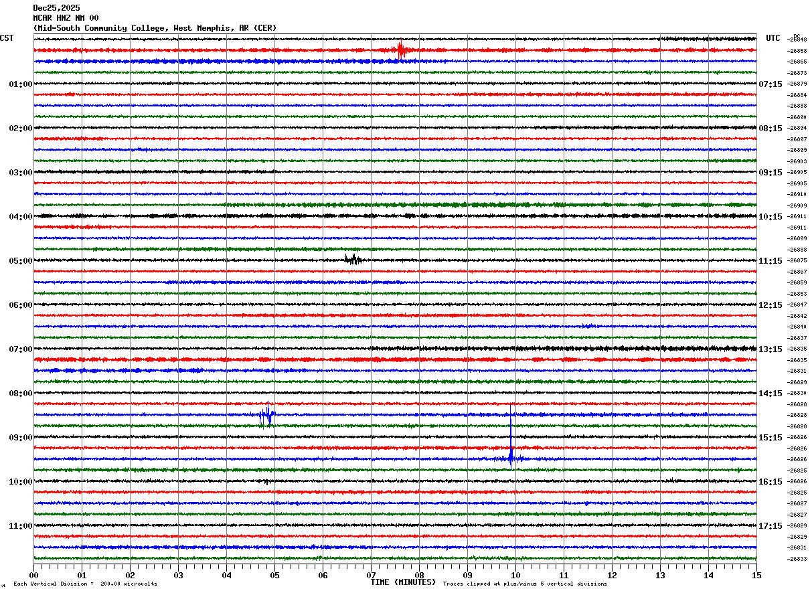Click the TIME (MINUTES) axis title
This screenshot has height=593, width=810.
click(x=403, y=582)
